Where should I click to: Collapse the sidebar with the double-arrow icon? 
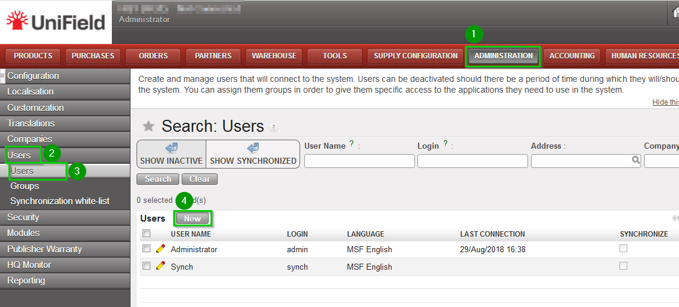[2, 76]
